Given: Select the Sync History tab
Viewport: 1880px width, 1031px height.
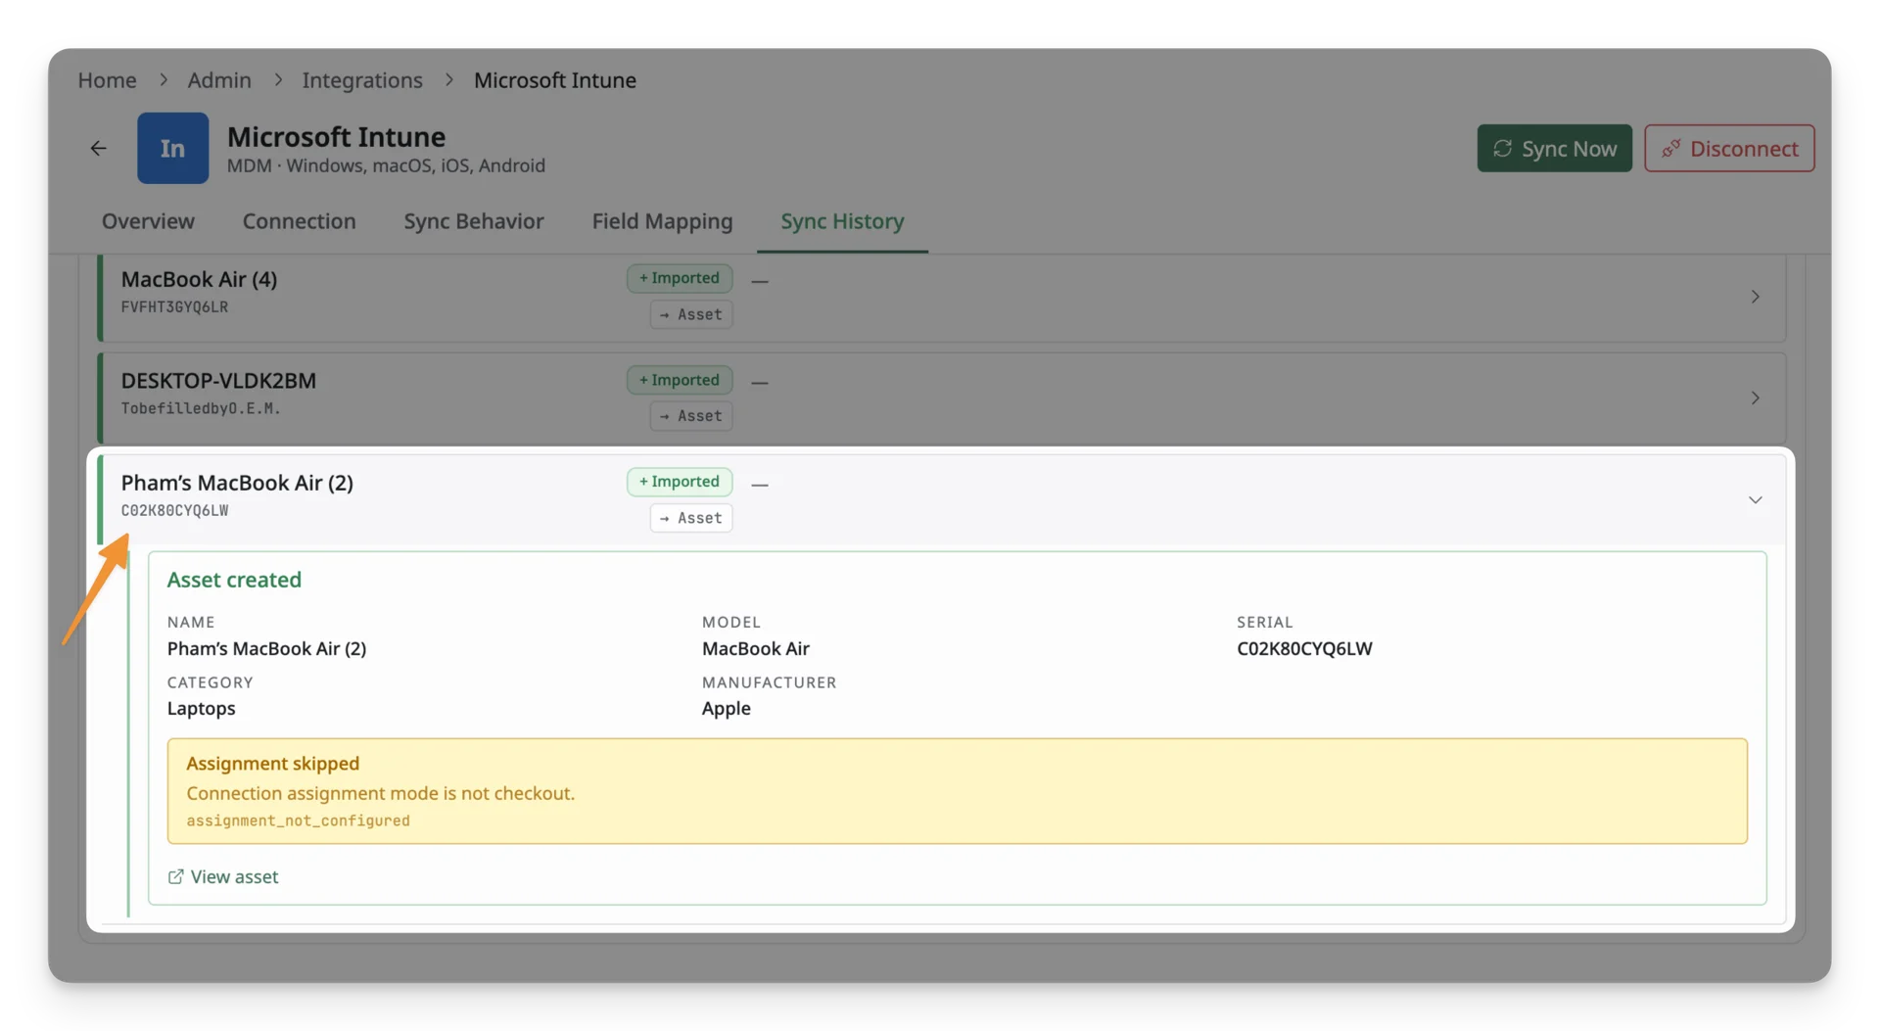Looking at the screenshot, I should pos(842,221).
